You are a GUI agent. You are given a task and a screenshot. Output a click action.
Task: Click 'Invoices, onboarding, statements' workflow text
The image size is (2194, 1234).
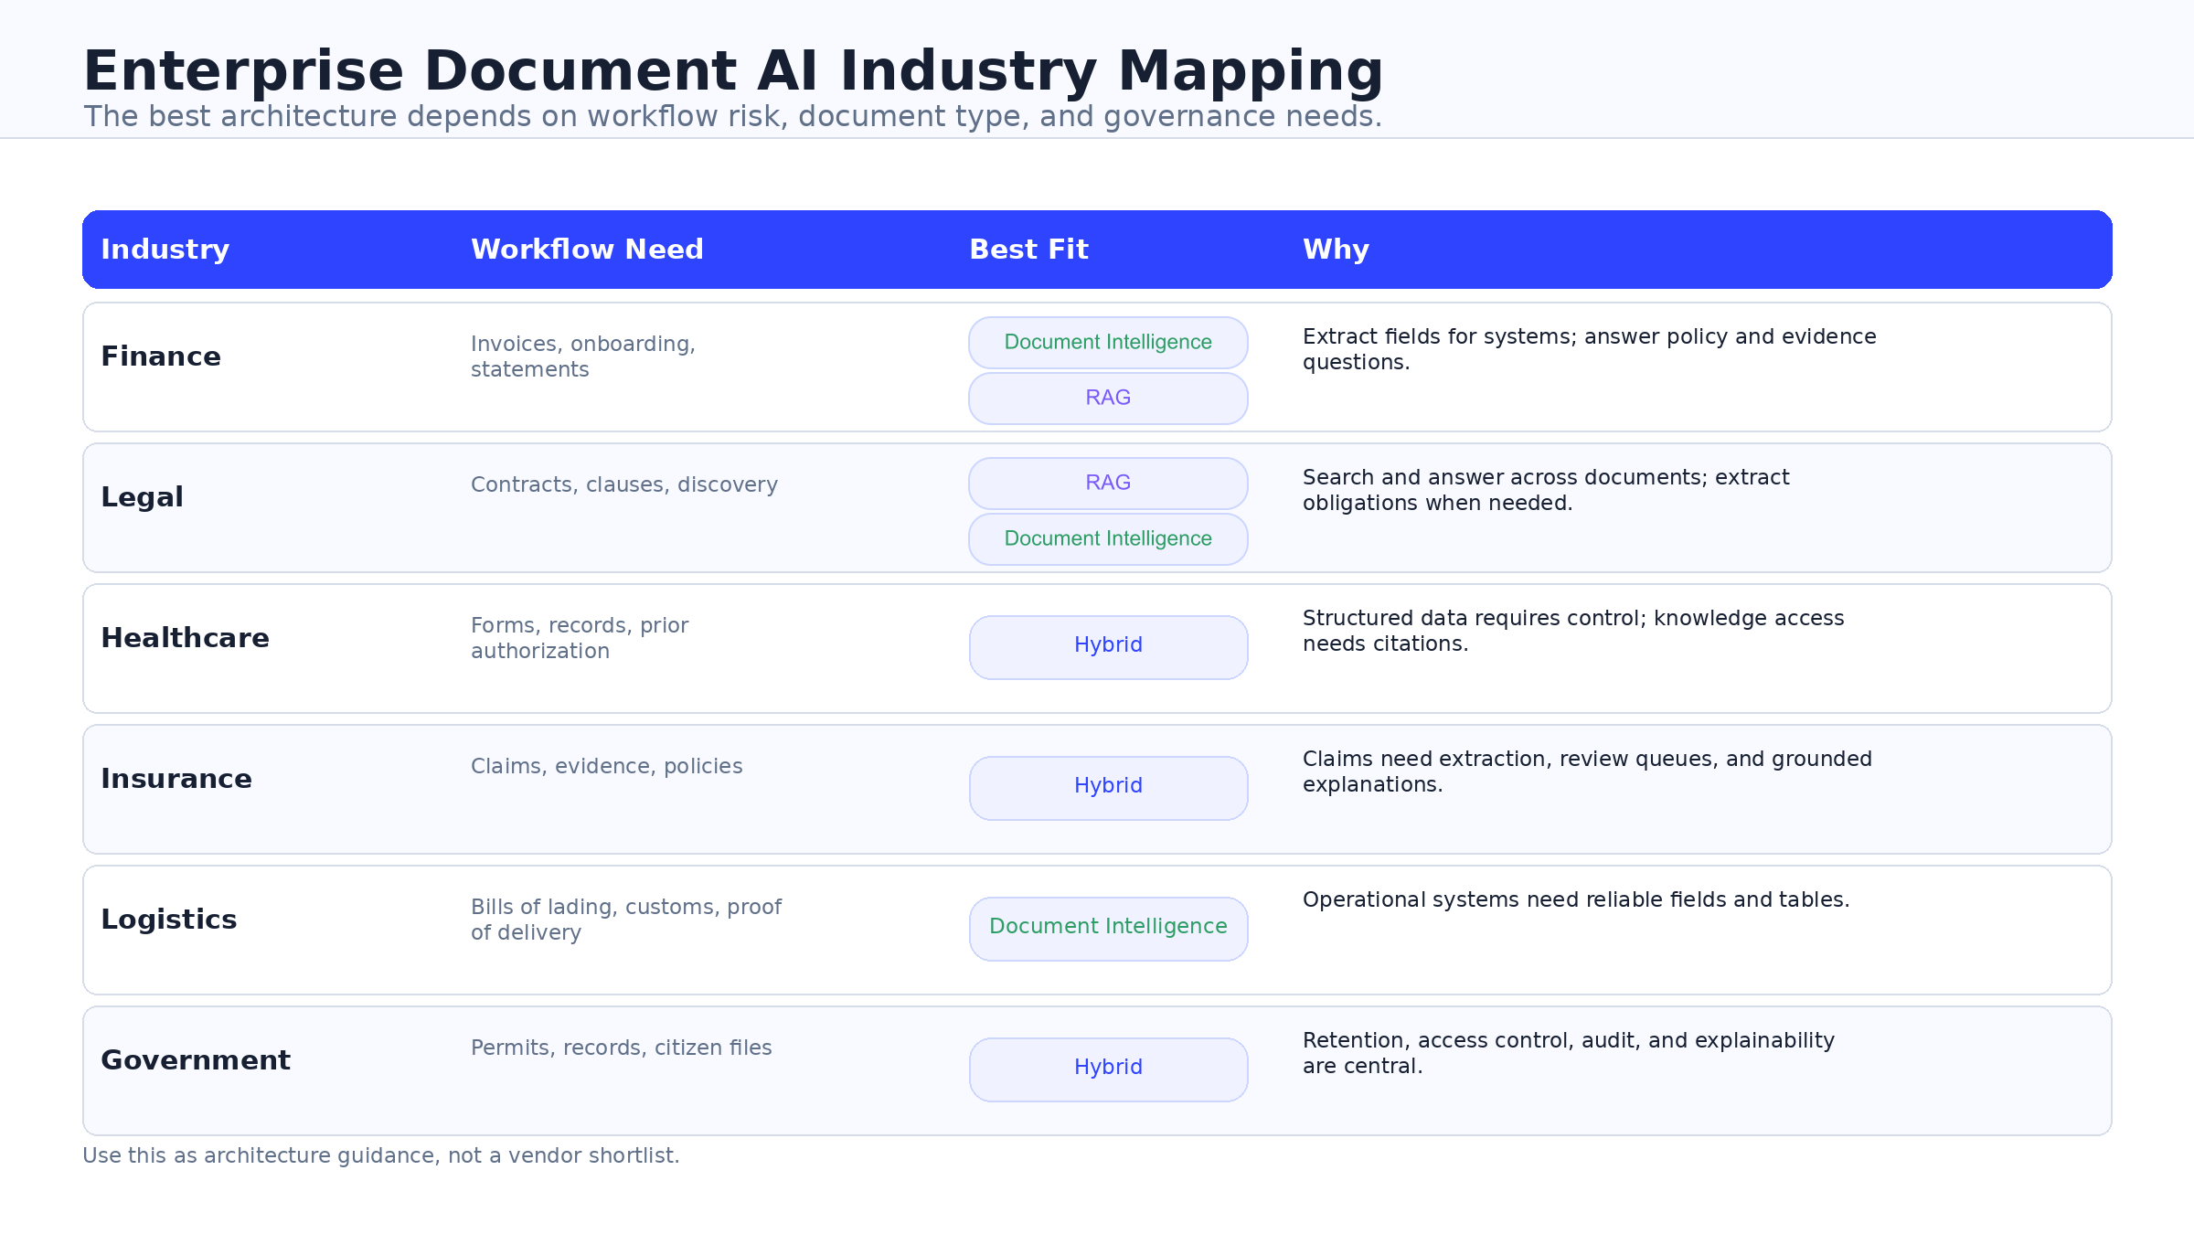pos(583,356)
